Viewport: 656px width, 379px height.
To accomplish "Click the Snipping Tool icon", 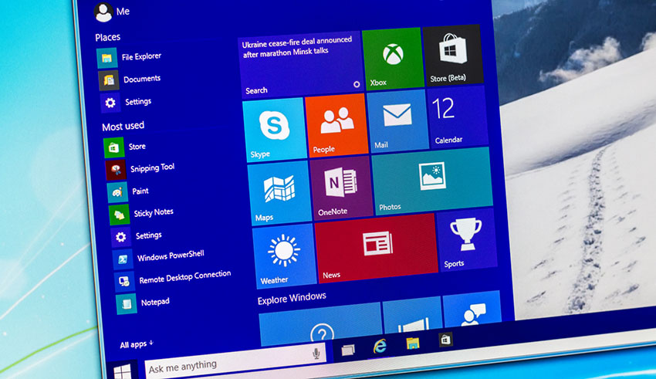I will pos(116,169).
